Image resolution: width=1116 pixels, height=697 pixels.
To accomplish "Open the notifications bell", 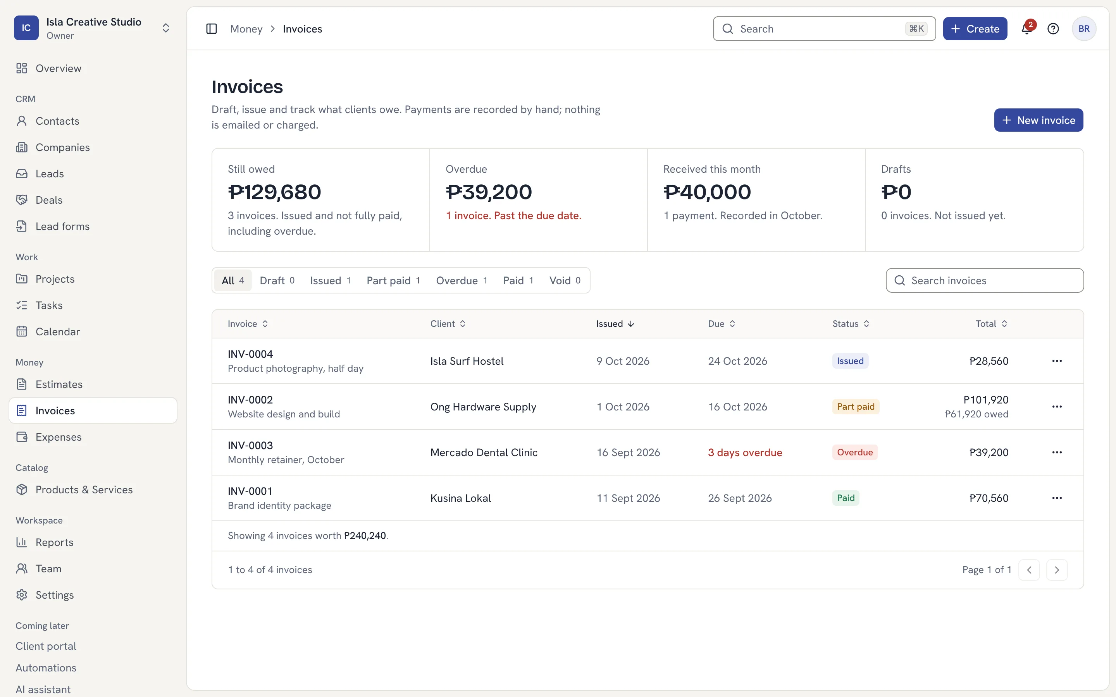I will (x=1026, y=29).
